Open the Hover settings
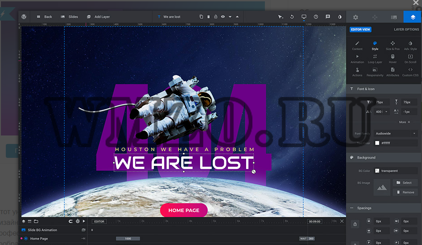Screen dimensions: 422x245 pyautogui.click(x=392, y=59)
